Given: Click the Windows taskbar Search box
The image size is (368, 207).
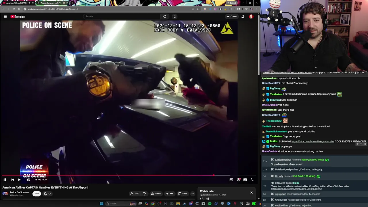Looking at the screenshot, I should [x=120, y=204].
